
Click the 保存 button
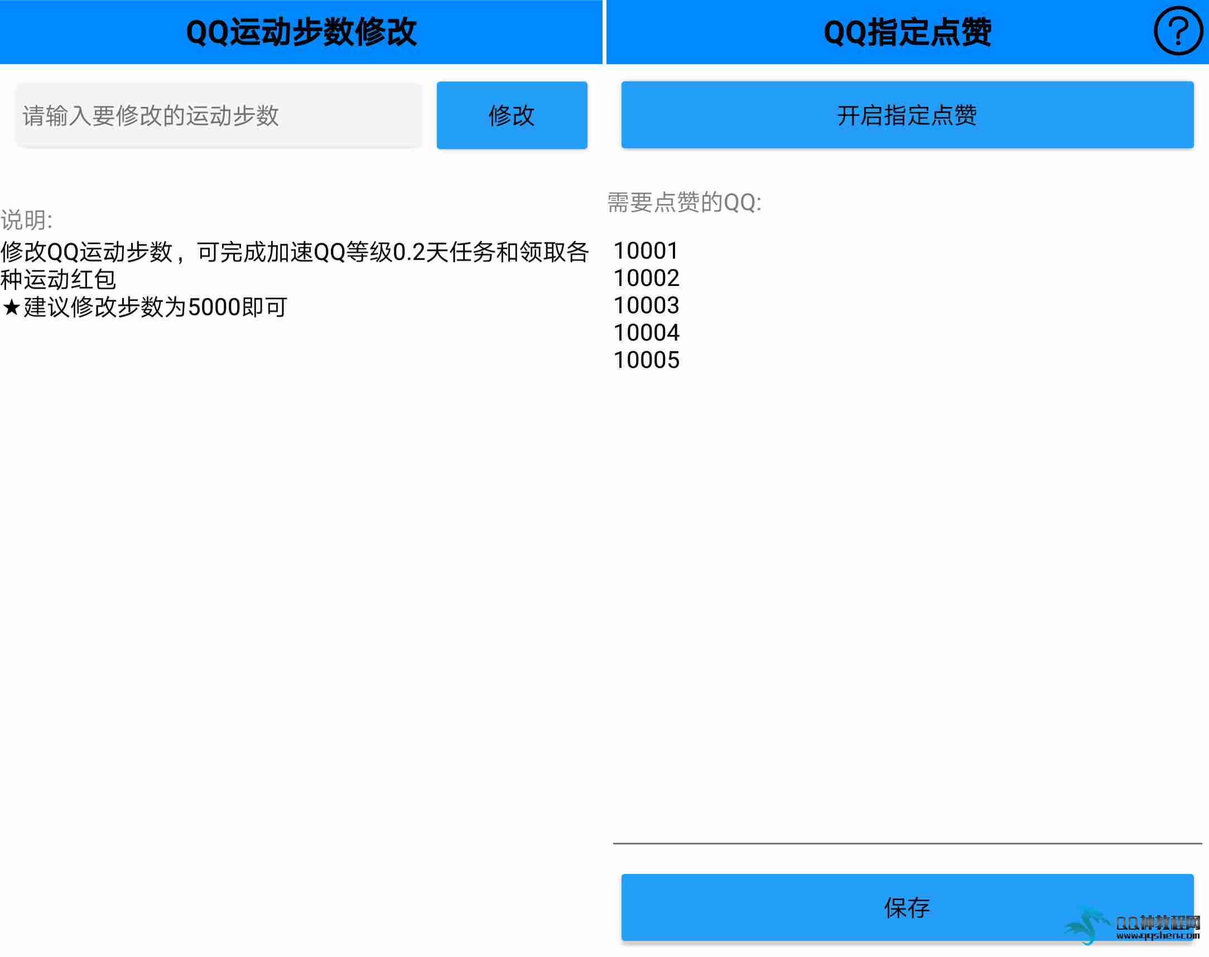[x=907, y=907]
